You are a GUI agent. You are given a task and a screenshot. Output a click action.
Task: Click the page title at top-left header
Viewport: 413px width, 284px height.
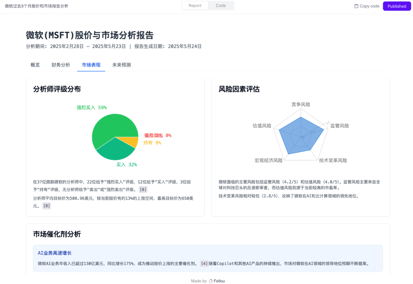(37, 6)
